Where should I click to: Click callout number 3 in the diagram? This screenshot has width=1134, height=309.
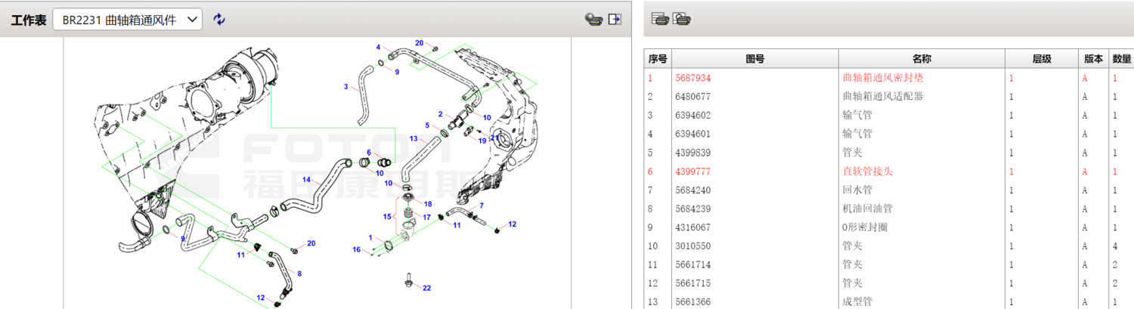(x=346, y=87)
